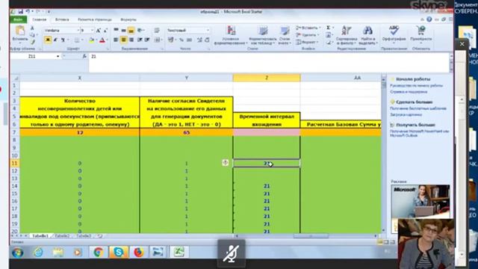Image resolution: width=478 pixels, height=269 pixels.
Task: Switch to the Формулы (Formulas) tab
Action: tap(128, 19)
